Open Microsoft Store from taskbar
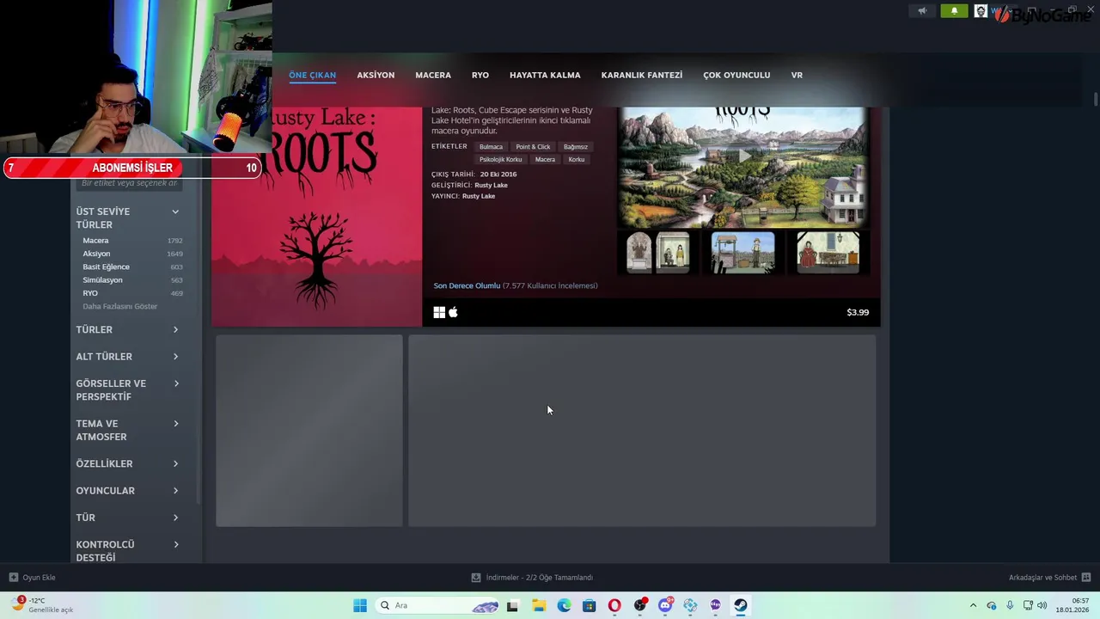Screen dimensions: 1100x619 tap(589, 605)
